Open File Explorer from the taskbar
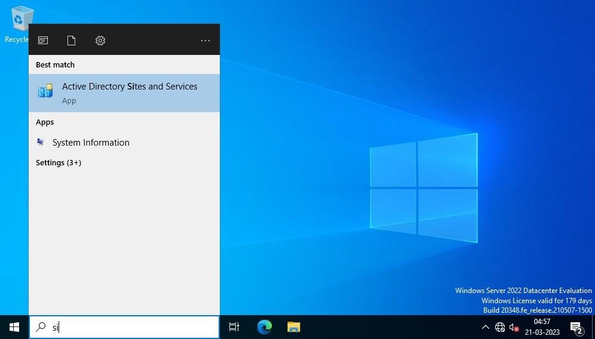This screenshot has height=339, width=595. tap(294, 327)
